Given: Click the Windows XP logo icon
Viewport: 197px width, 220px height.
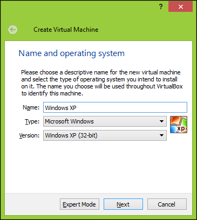Looking at the screenshot, I should click(x=179, y=125).
